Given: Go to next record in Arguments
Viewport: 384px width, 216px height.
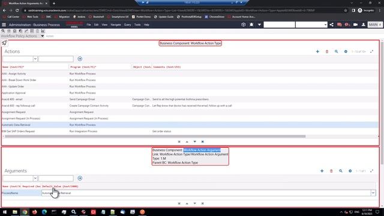Looking at the screenshot, I should (194, 203).
